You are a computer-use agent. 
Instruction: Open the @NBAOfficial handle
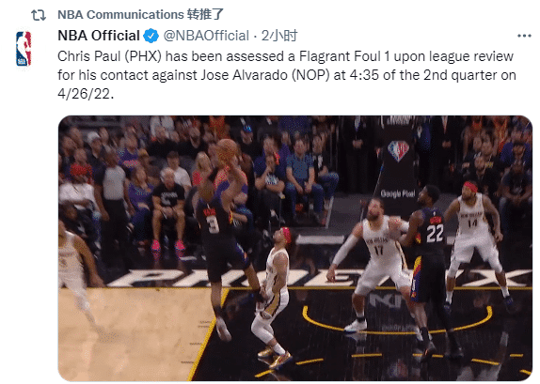pos(206,36)
